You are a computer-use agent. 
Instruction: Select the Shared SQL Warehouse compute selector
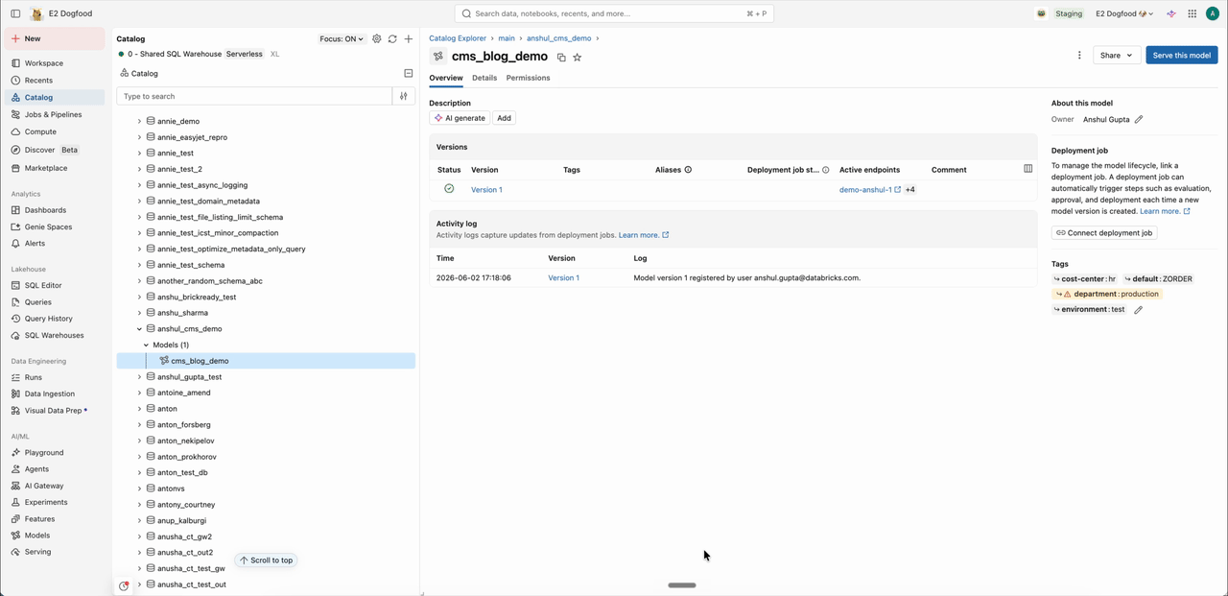click(x=200, y=55)
